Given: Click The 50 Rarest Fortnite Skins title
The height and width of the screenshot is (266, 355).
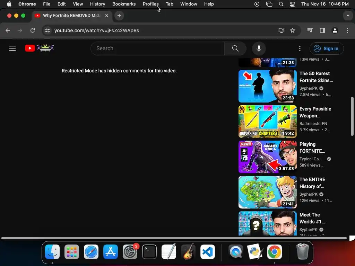Looking at the screenshot, I should [316, 77].
